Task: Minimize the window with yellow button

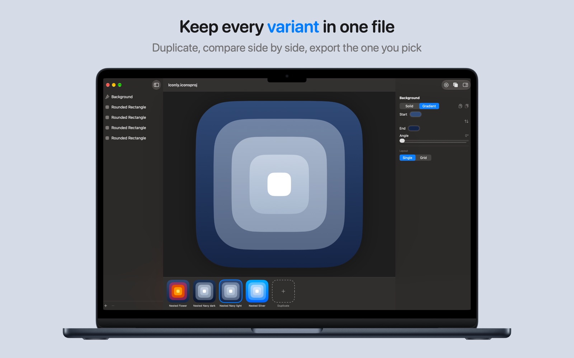Action: click(x=114, y=85)
